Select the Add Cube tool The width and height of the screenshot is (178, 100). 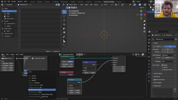click(64, 46)
